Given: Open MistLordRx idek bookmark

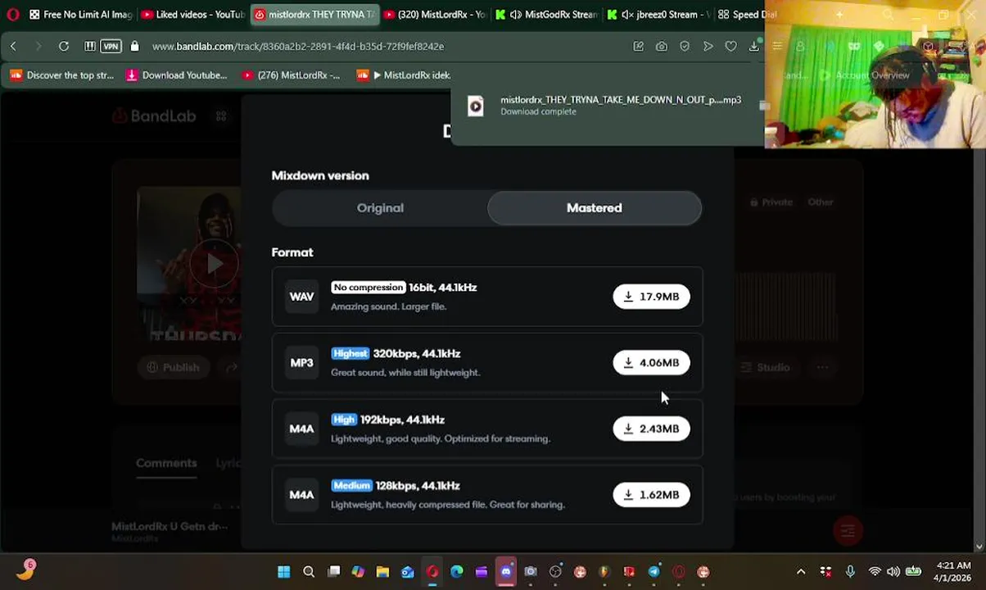Looking at the screenshot, I should tap(405, 75).
